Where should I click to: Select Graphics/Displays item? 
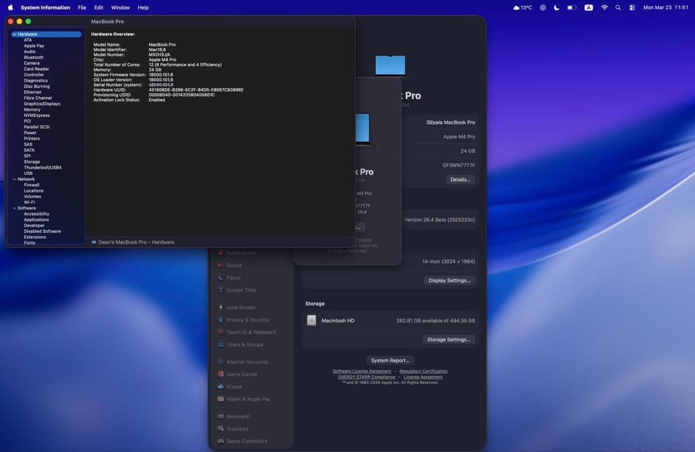tap(42, 104)
